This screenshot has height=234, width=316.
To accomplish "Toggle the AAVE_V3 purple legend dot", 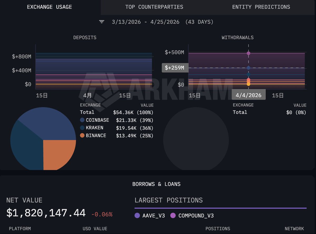I will click(137, 216).
